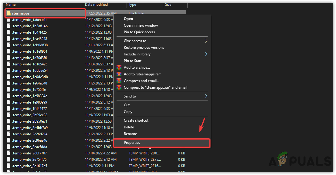Click the file icon beside .temp_write_1ca43948
336x175 pixels.
[8, 38]
